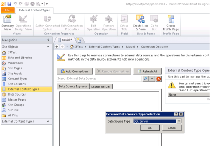Click the new tab icon next to Model
213x149 pixels.
79,40
